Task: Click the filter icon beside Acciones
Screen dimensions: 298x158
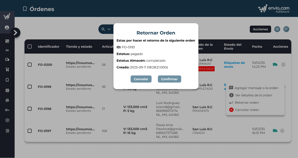Action: coord(277,29)
